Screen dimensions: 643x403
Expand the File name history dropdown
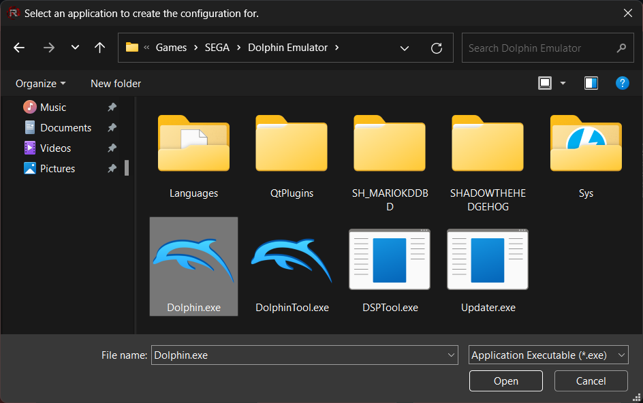click(451, 355)
